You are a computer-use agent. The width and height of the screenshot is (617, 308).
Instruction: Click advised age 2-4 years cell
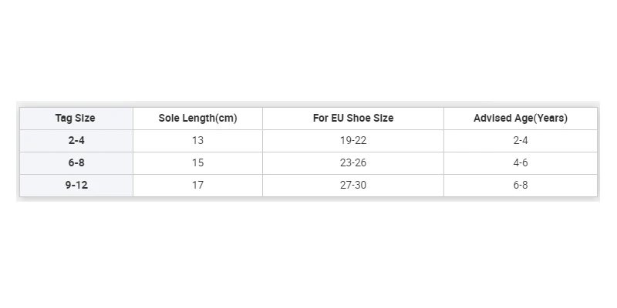[x=520, y=140]
